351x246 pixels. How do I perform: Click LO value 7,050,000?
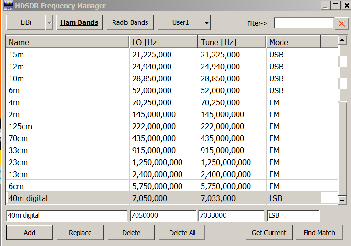click(x=149, y=198)
